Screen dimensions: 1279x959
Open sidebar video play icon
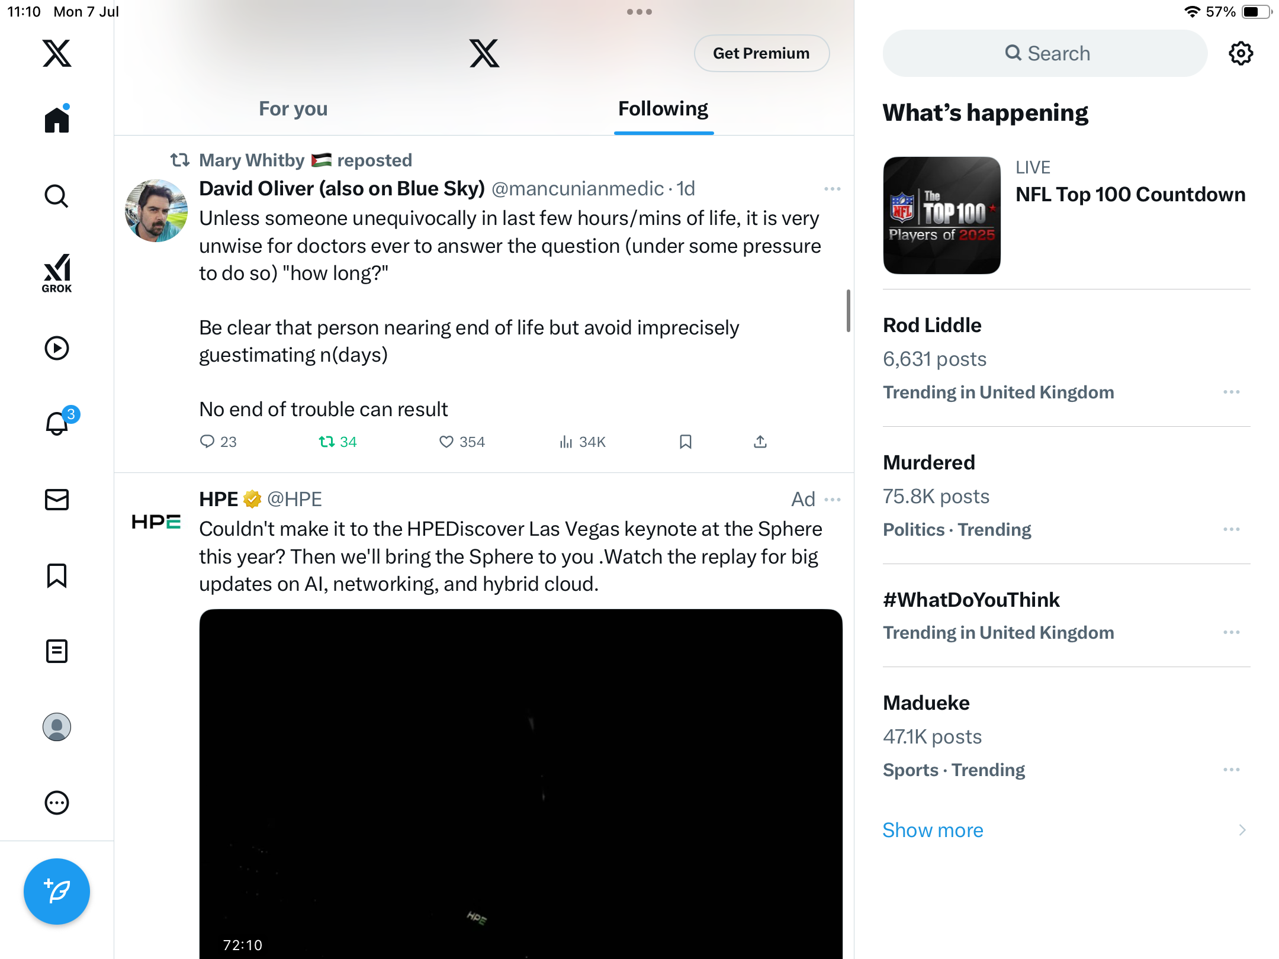click(57, 348)
